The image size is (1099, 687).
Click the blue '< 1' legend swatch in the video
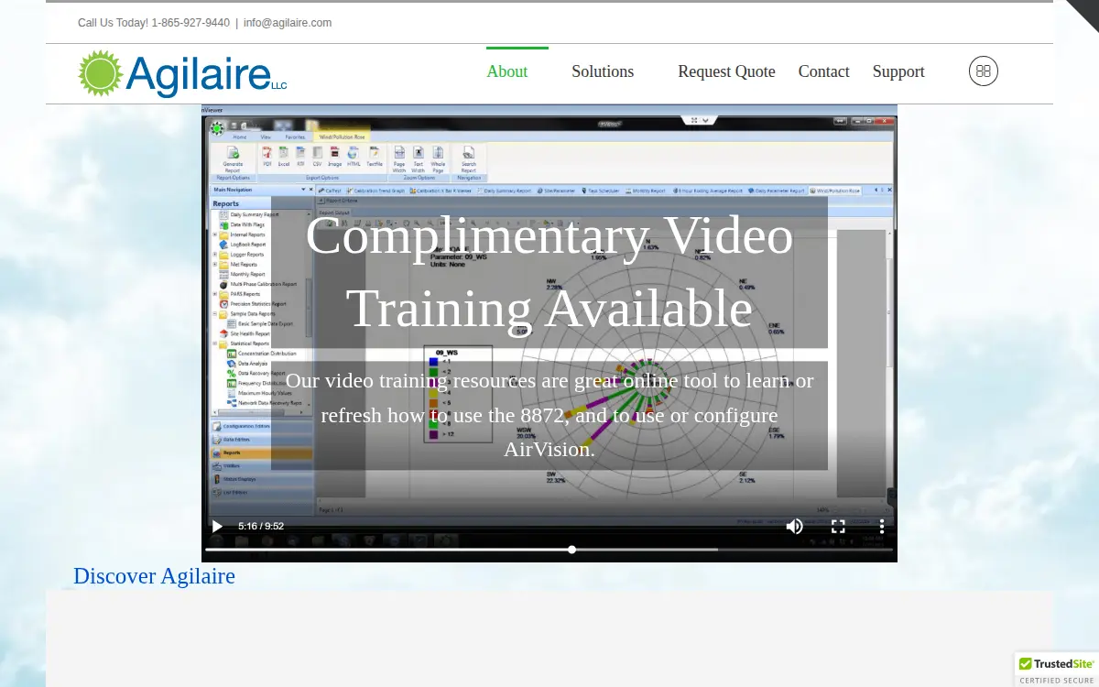(433, 361)
